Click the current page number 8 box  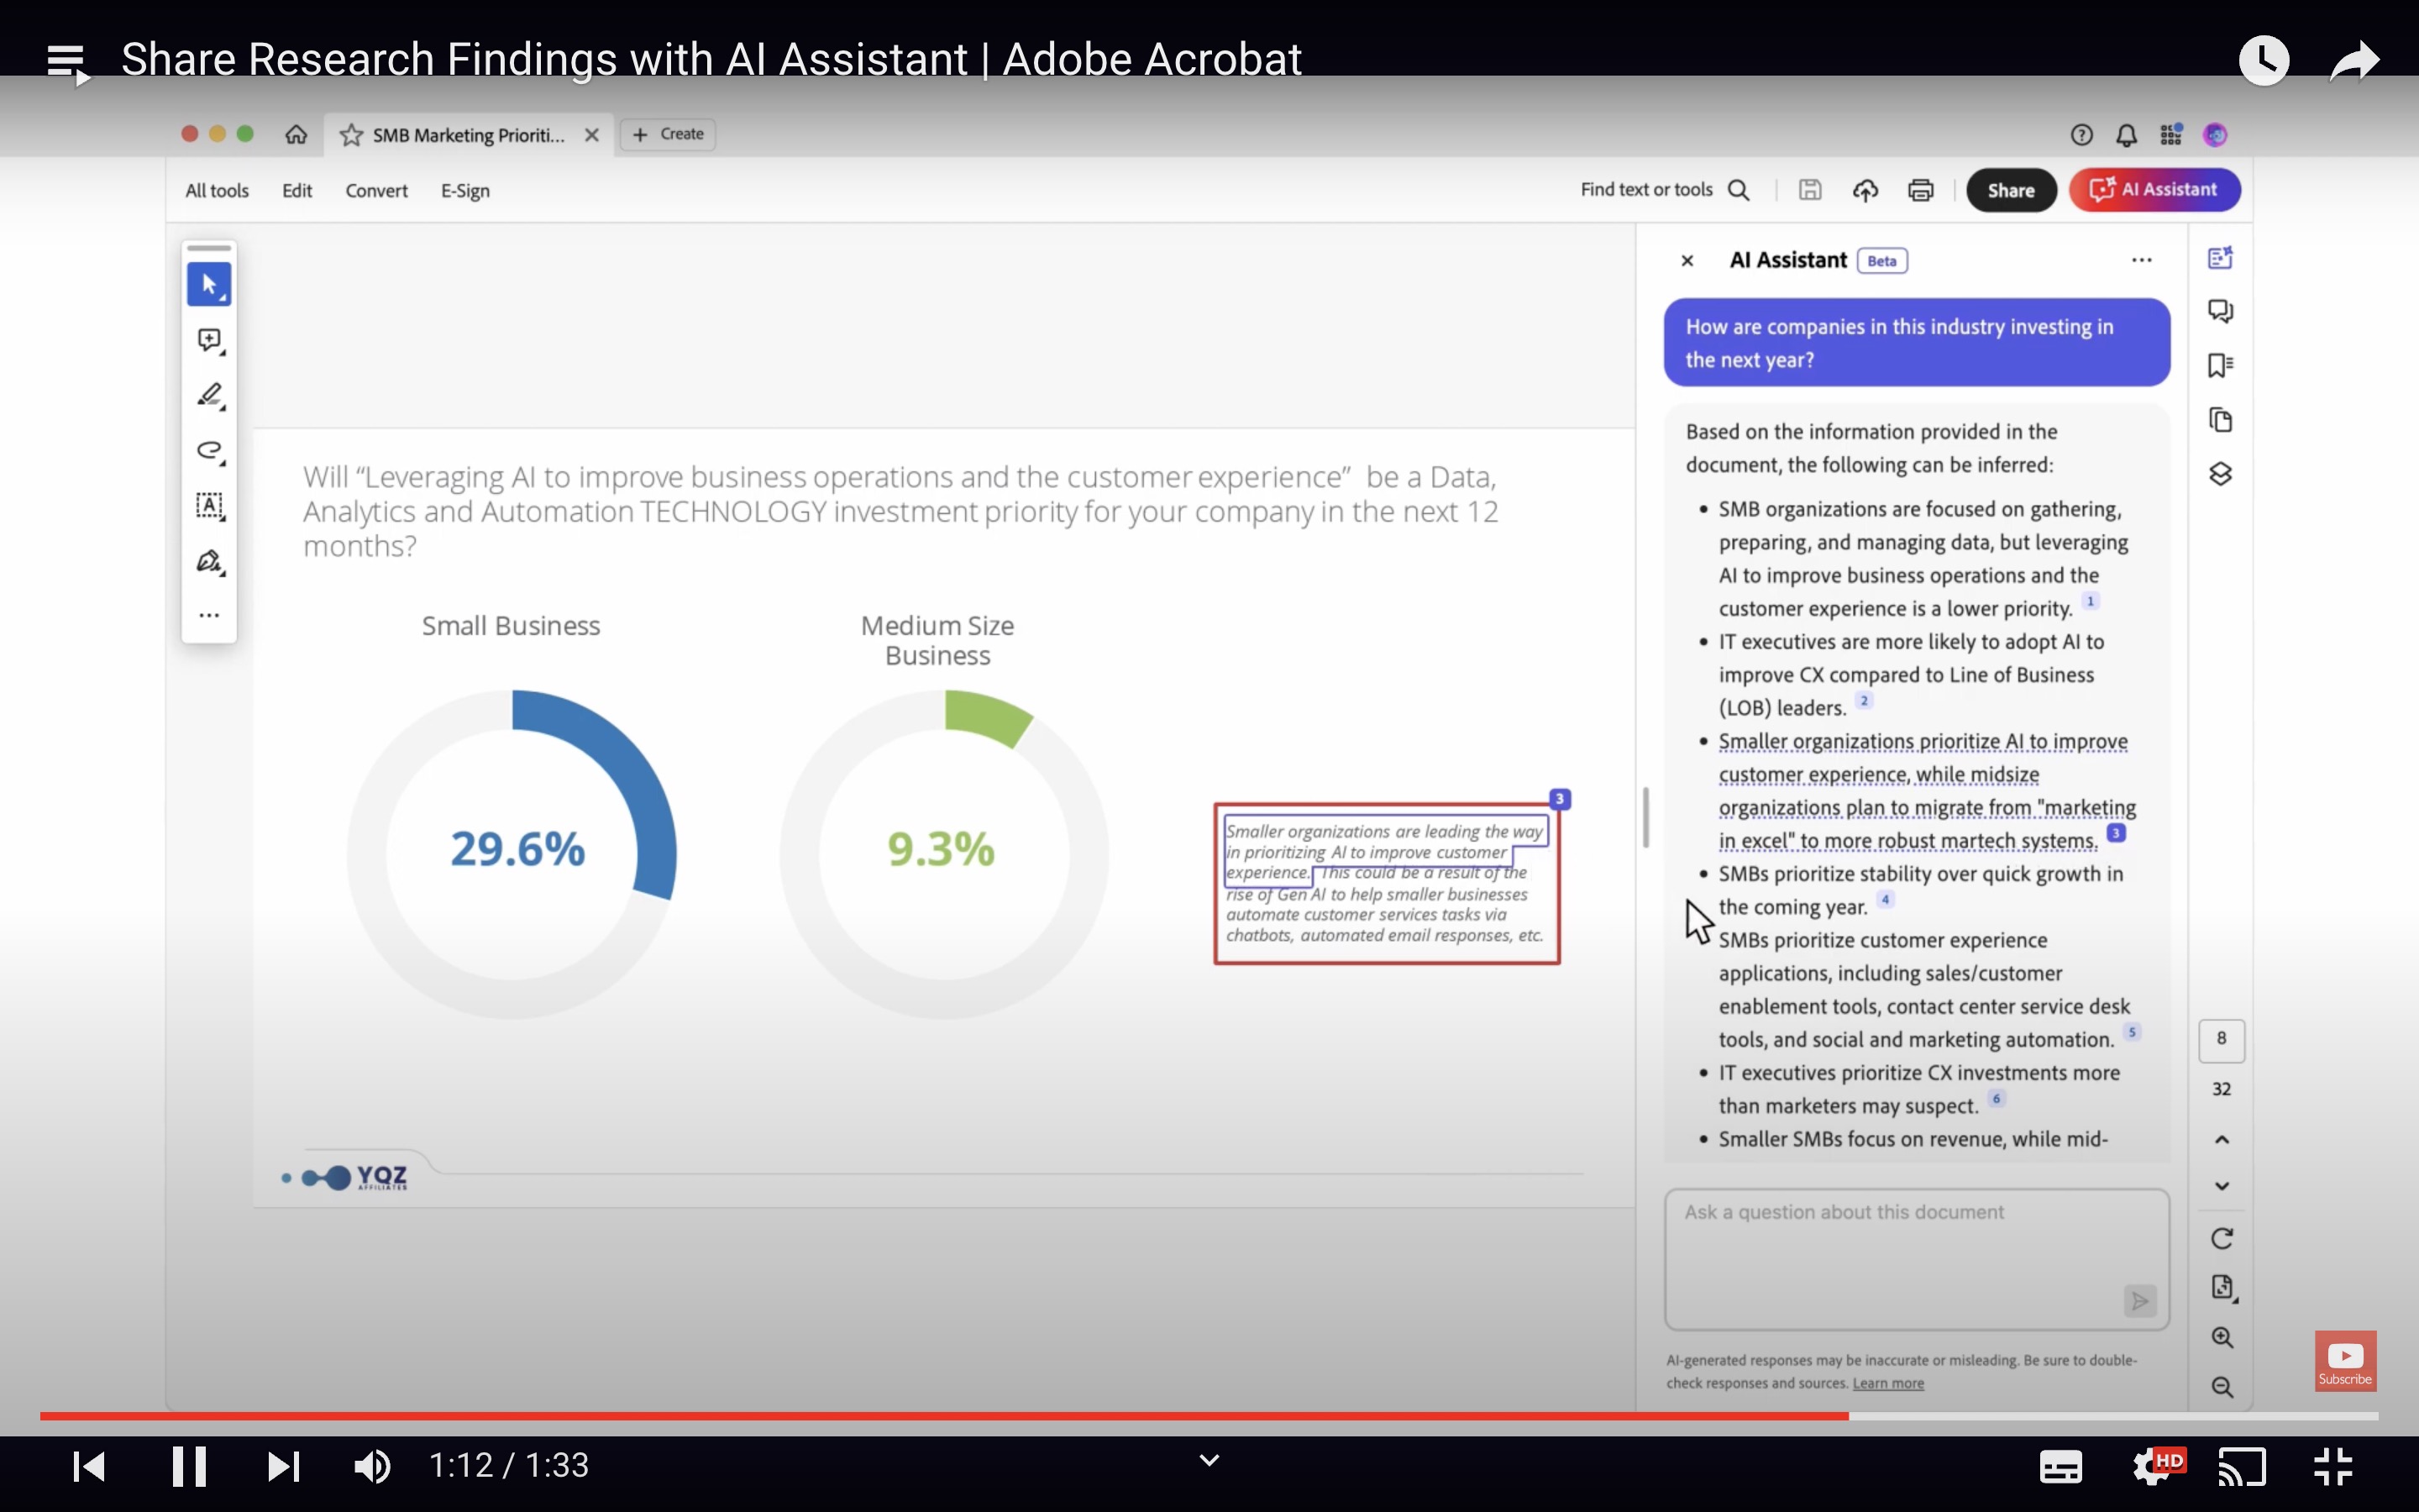tap(2221, 1040)
